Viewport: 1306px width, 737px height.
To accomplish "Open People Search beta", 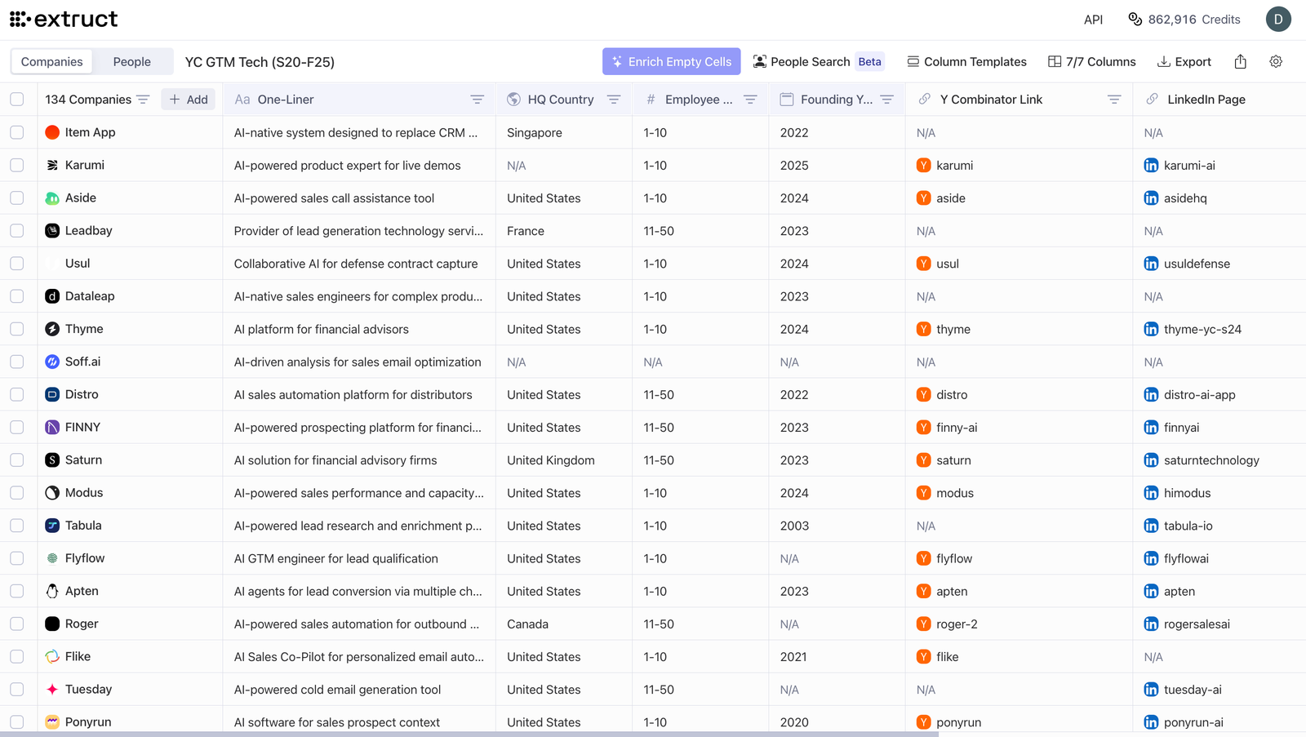I will click(x=817, y=61).
